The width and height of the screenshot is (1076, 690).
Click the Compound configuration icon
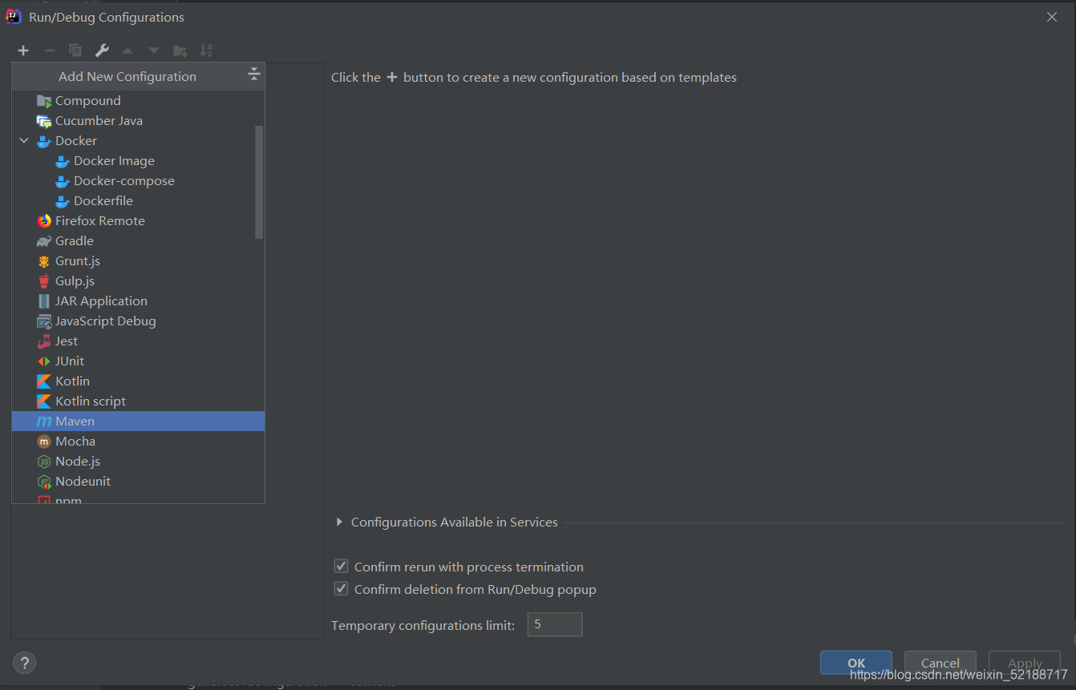[44, 101]
